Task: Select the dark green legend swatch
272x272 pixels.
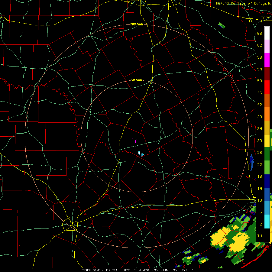Action: (x=267, y=154)
